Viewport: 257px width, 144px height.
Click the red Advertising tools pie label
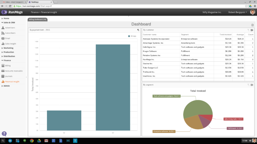[234, 119]
